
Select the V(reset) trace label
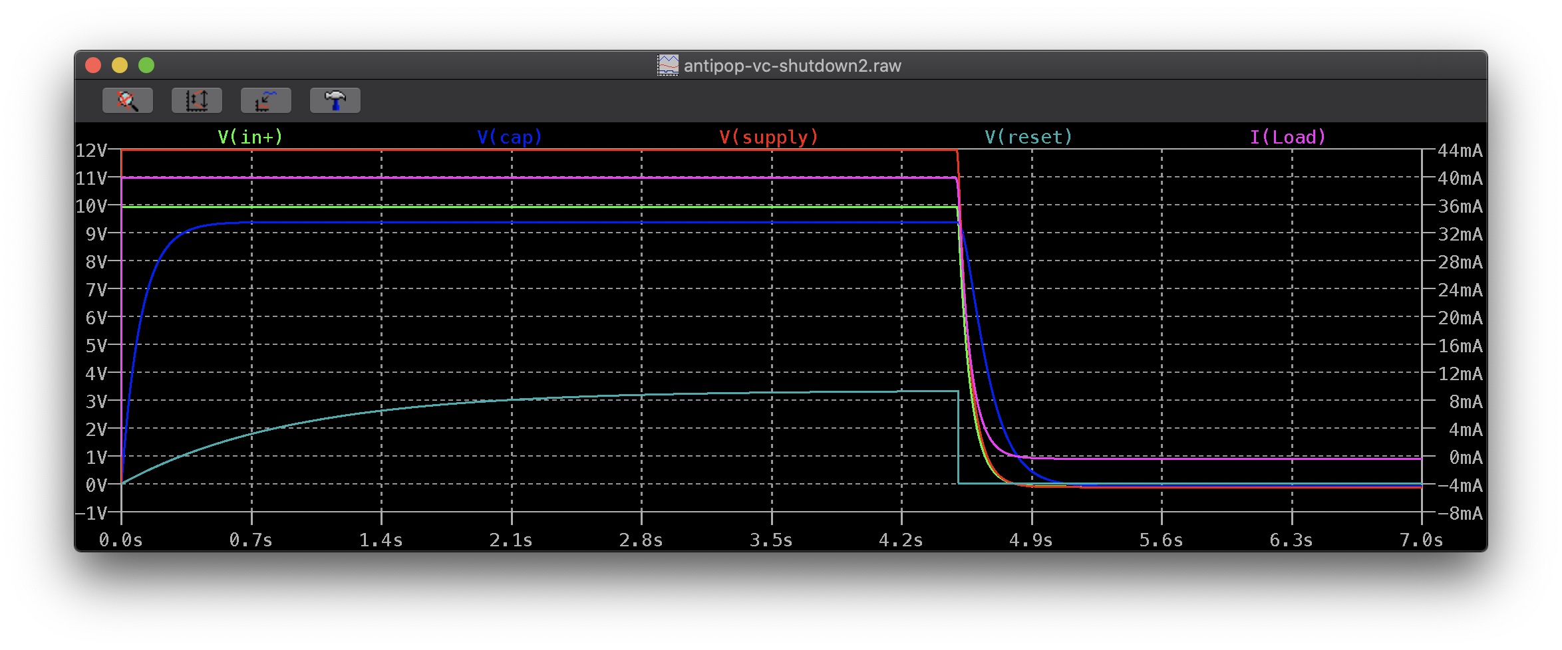1028,137
